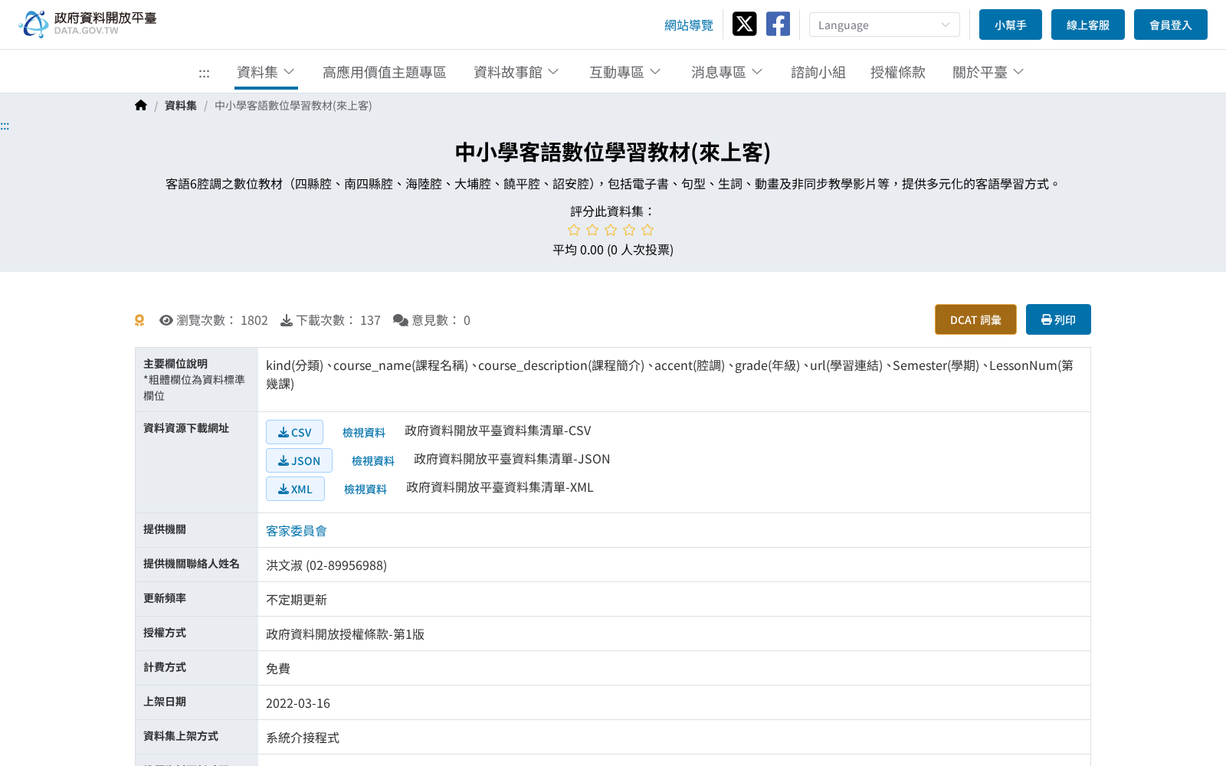The image size is (1226, 766).
Task: Download the JSON resource
Action: 299,460
